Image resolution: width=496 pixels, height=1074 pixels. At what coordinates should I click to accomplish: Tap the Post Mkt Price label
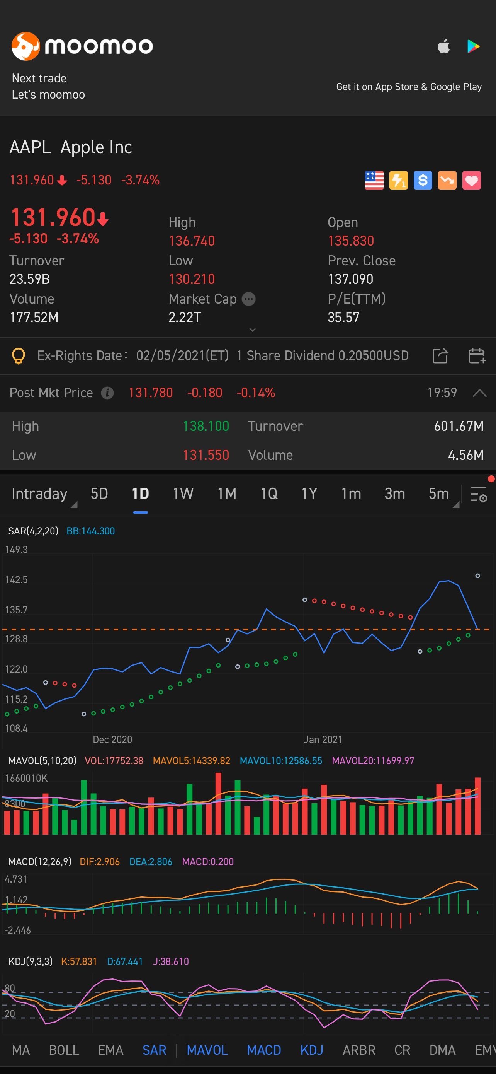51,393
